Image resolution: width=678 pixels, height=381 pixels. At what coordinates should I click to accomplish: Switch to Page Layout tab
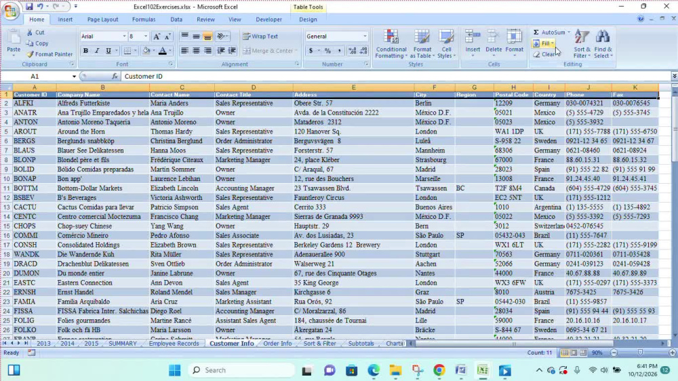point(102,20)
